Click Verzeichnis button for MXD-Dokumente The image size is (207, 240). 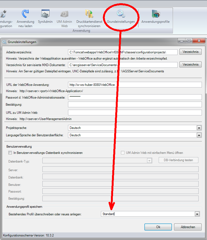(x=190, y=64)
